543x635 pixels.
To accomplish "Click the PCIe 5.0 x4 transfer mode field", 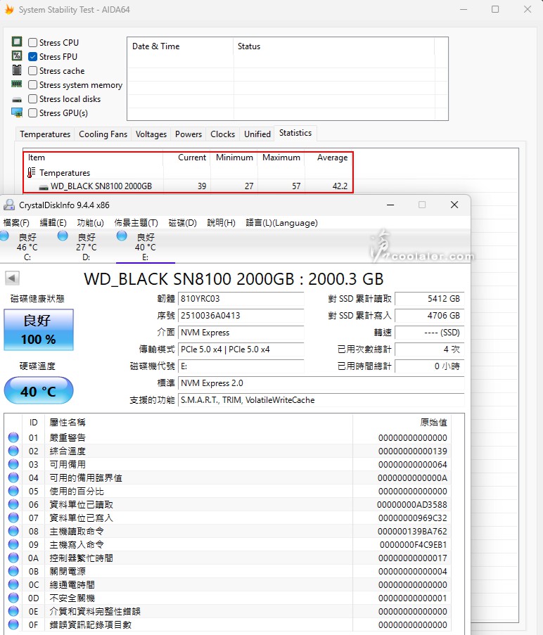I will (241, 349).
